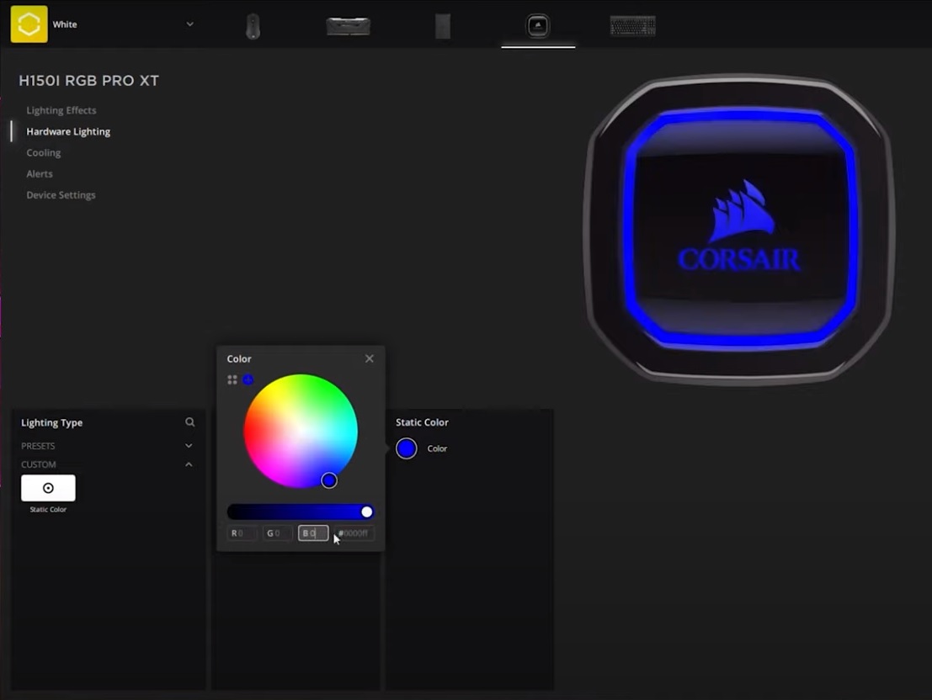932x700 pixels.
Task: Select the power supply device icon
Action: (442, 24)
